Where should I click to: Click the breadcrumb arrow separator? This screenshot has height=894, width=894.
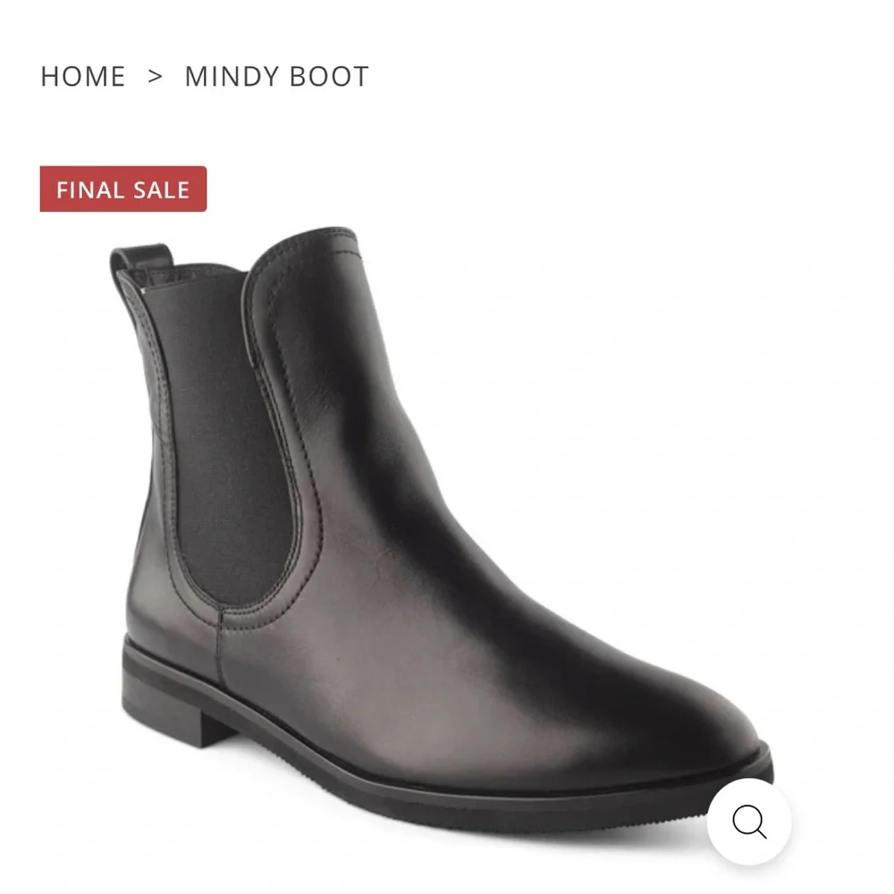(x=155, y=76)
